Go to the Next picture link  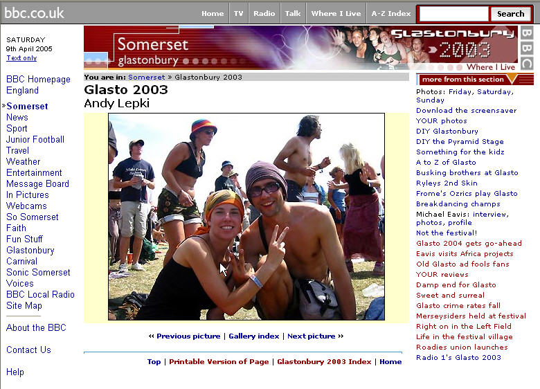(312, 336)
